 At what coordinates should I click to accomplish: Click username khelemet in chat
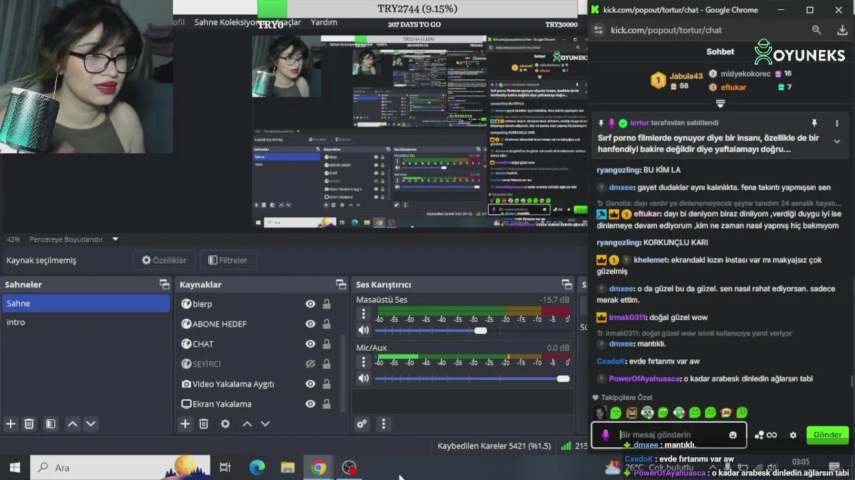point(651,260)
